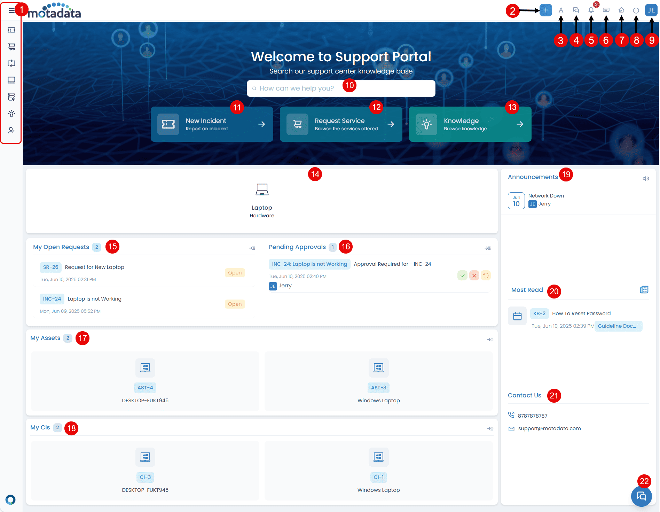Toggle the hamburger menu in the header
Screen dimensions: 660x512
[11, 10]
